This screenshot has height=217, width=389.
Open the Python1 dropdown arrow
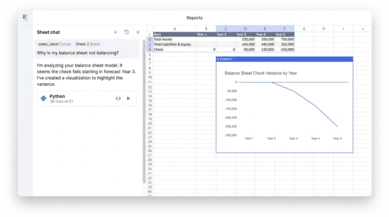point(234,59)
